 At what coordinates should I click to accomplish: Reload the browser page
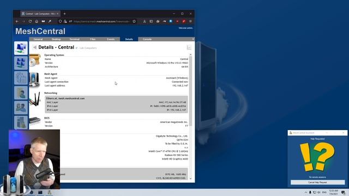[31, 21]
